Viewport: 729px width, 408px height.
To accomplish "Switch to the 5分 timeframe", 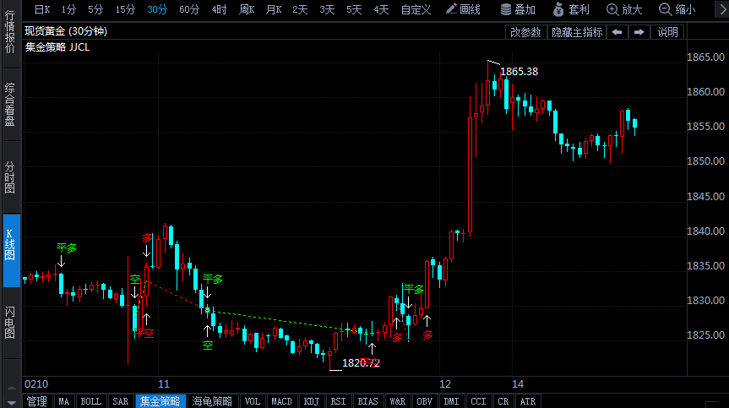I will click(x=95, y=9).
